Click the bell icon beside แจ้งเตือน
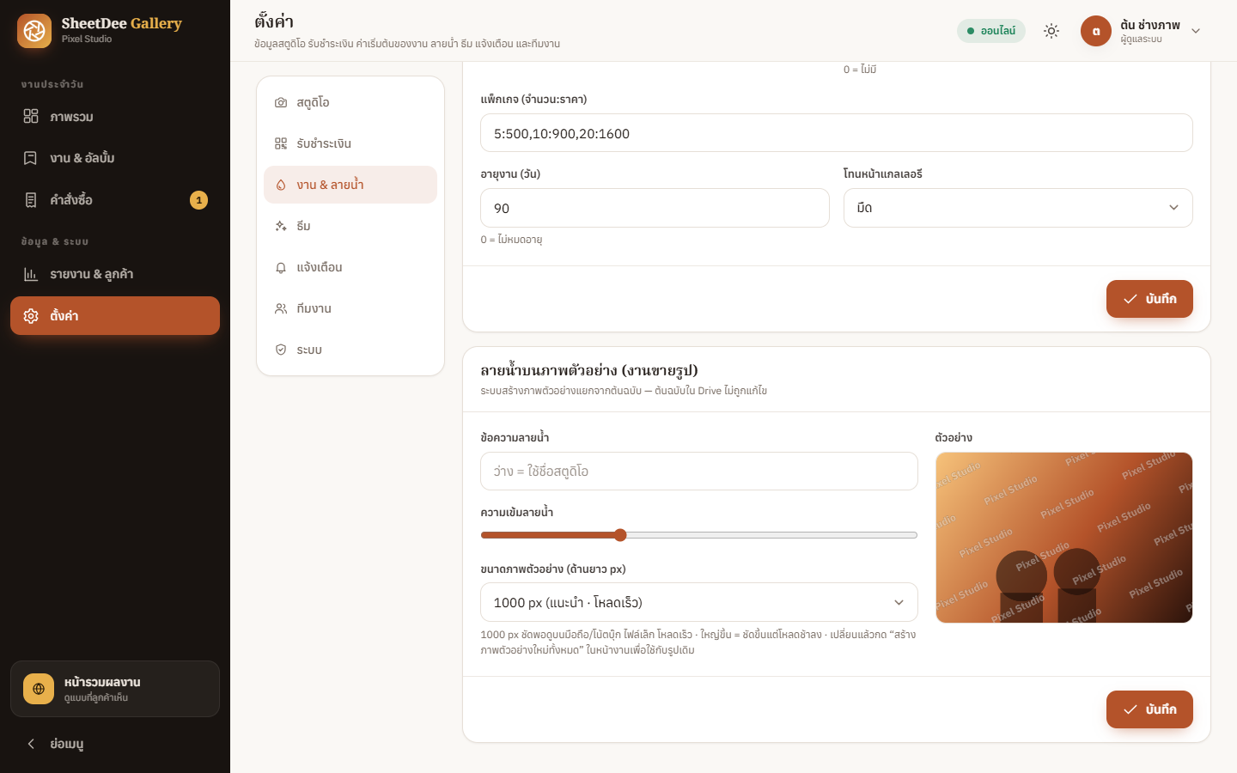1237x773 pixels. (x=281, y=267)
